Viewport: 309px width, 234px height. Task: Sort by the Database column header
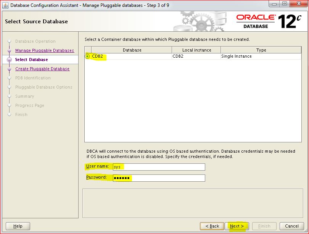[132, 50]
